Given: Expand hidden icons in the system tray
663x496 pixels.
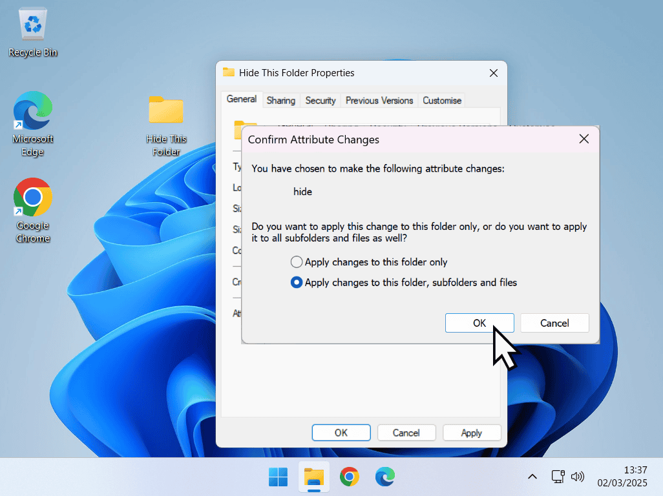Looking at the screenshot, I should (532, 477).
